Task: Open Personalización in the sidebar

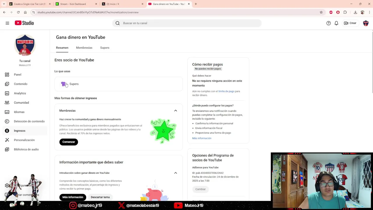Action: 24,140
